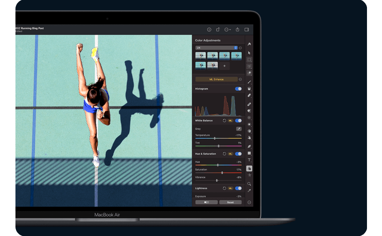Select the Lighten sun tool

(x=249, y=124)
